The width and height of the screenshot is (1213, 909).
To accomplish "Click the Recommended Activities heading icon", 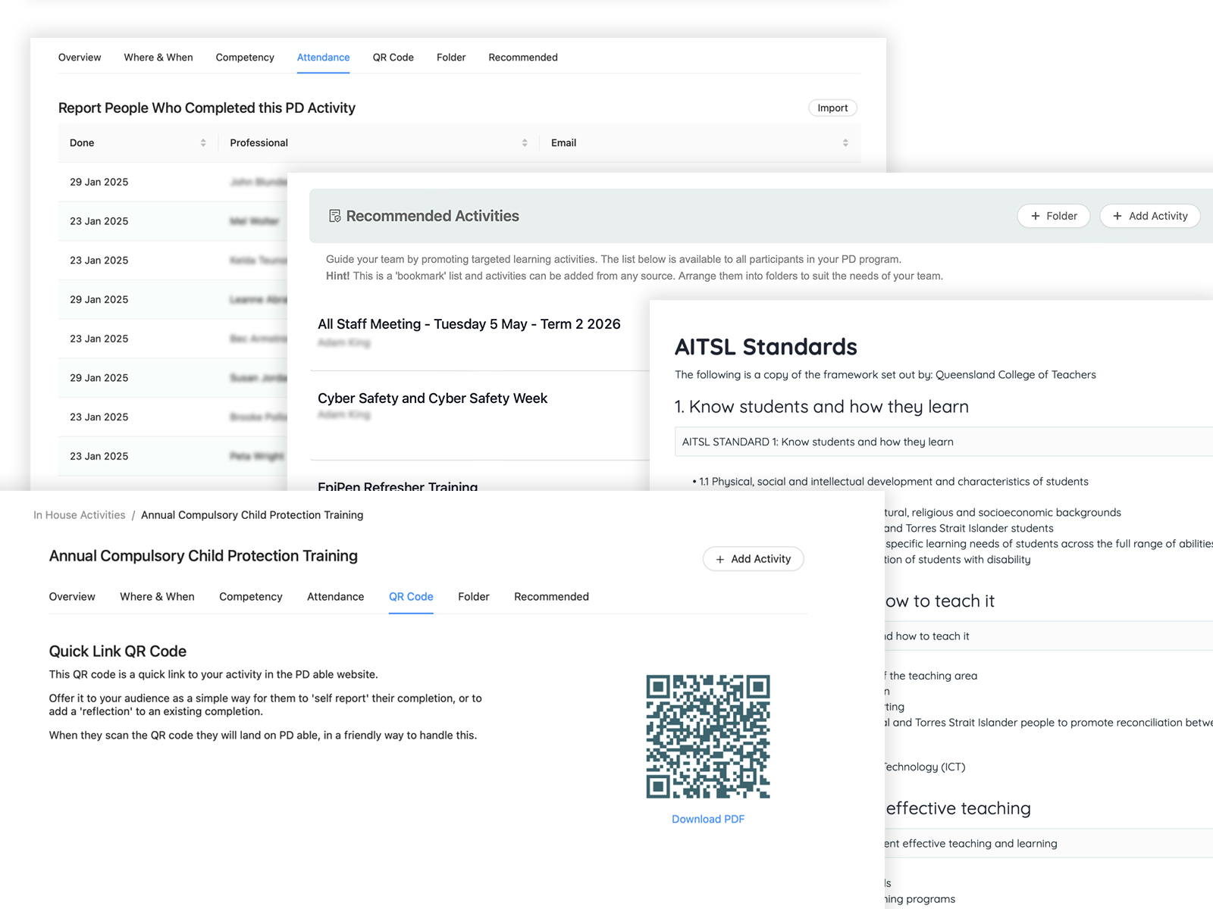I will (x=334, y=217).
